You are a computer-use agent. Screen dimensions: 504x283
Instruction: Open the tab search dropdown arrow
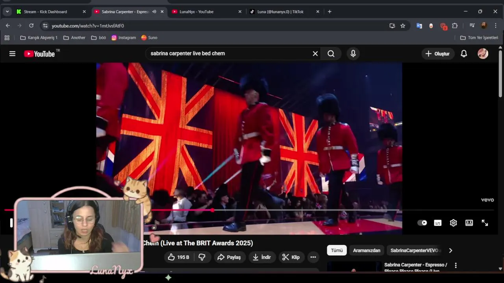point(7,11)
